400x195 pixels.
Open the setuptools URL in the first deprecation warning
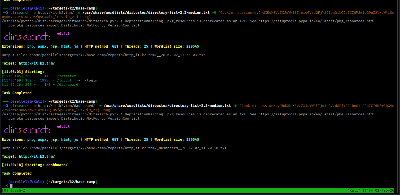pos(317,21)
